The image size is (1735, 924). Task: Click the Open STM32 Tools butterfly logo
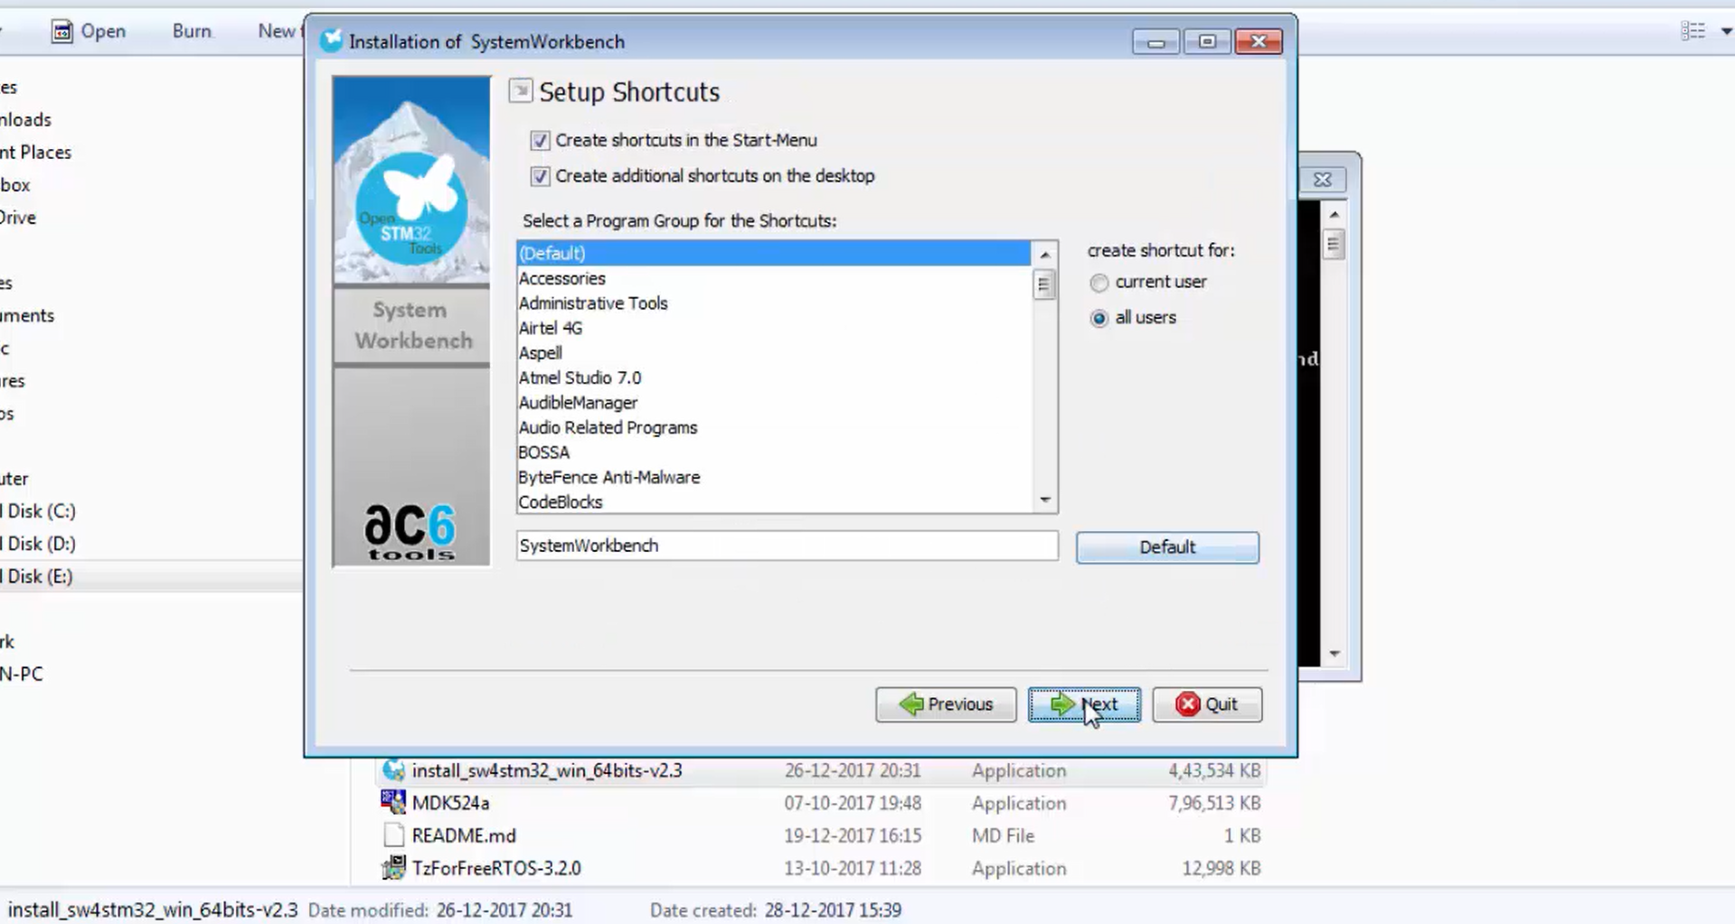point(411,209)
